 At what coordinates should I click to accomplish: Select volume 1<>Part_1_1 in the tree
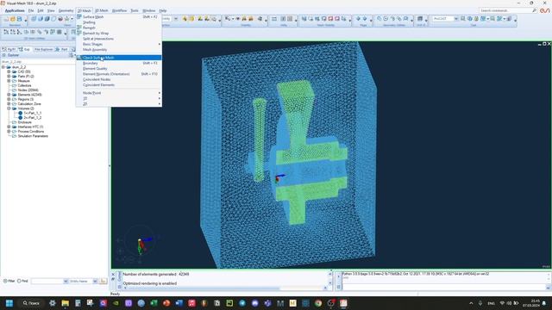tap(33, 113)
